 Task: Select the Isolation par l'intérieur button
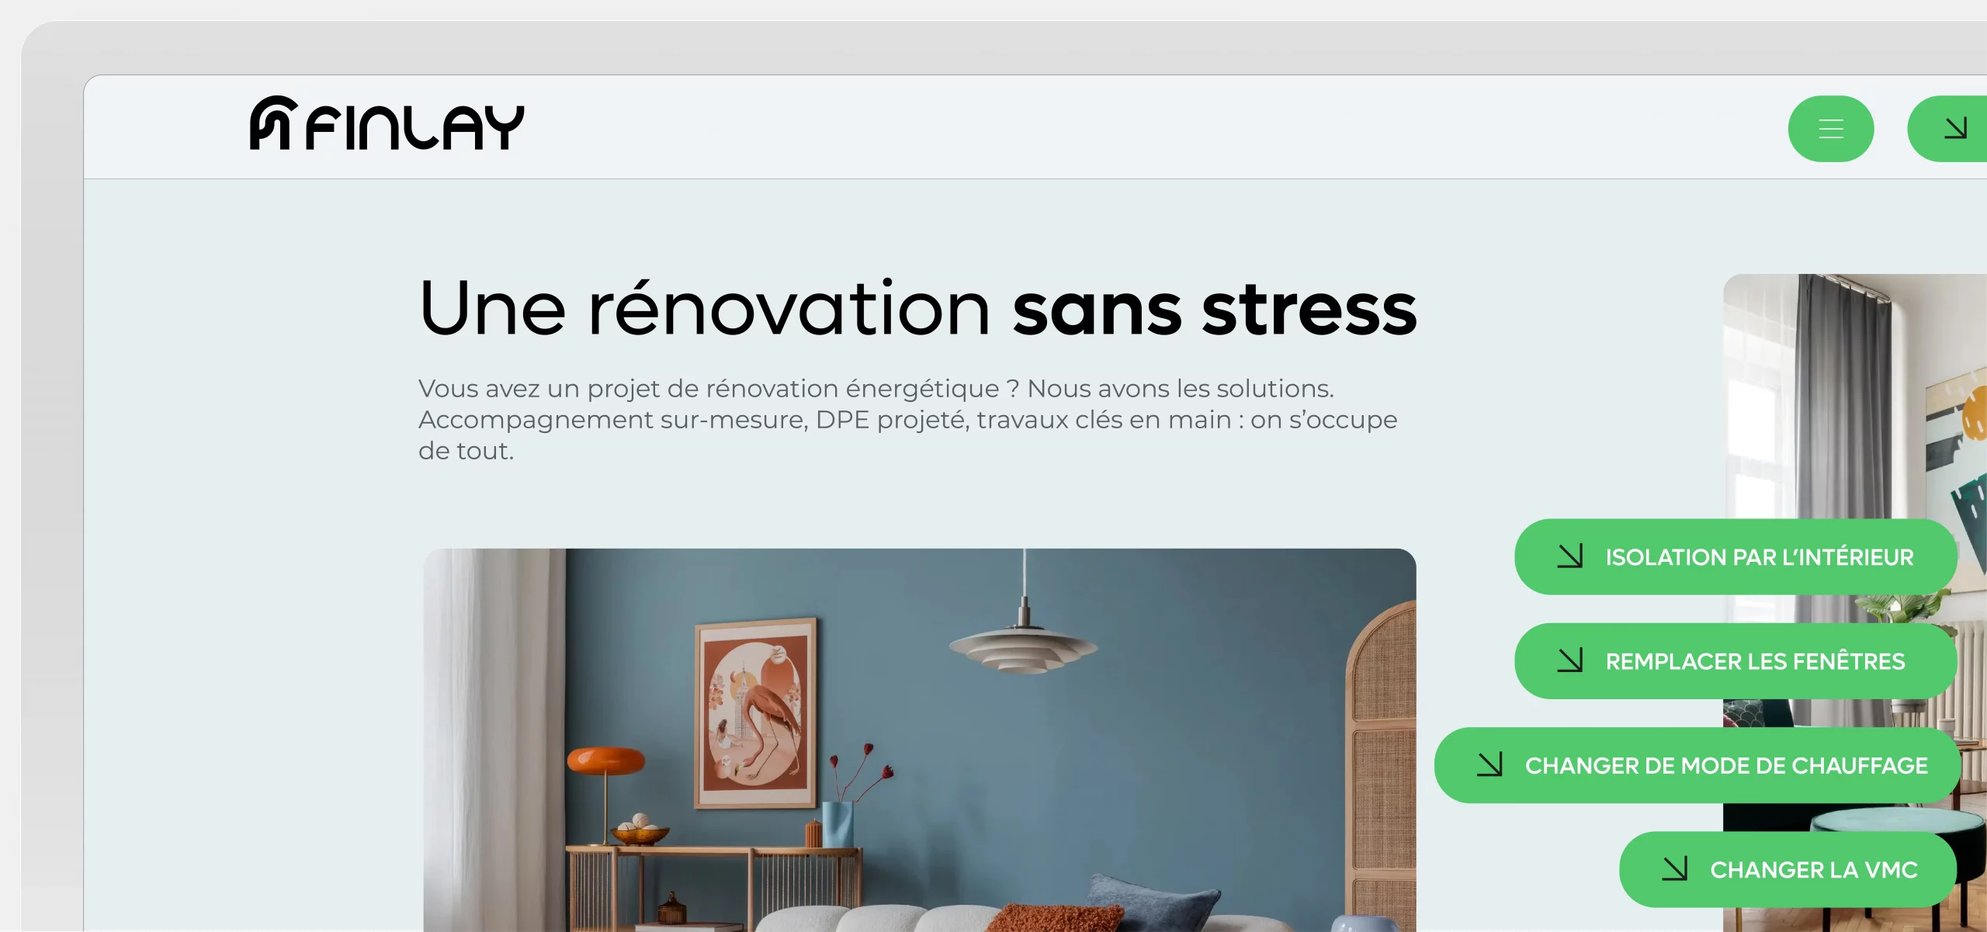1736,557
